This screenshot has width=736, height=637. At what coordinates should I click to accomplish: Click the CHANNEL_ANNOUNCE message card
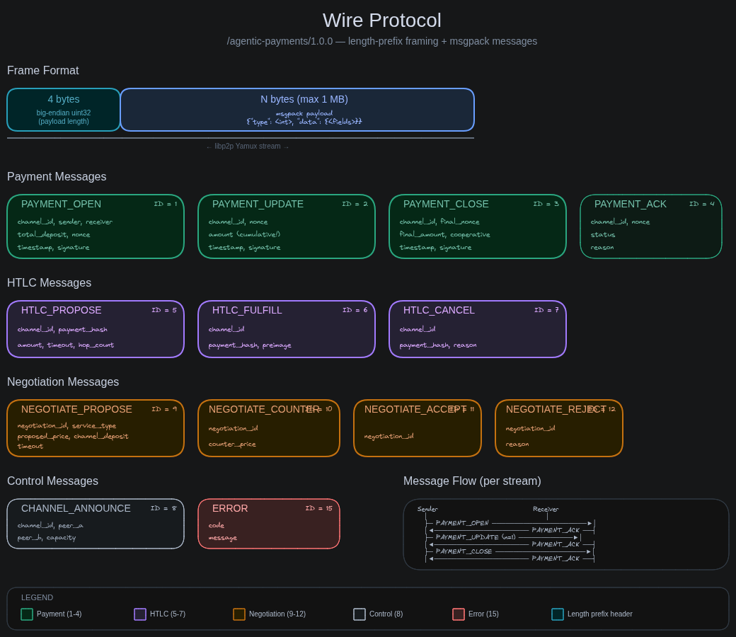(x=96, y=524)
